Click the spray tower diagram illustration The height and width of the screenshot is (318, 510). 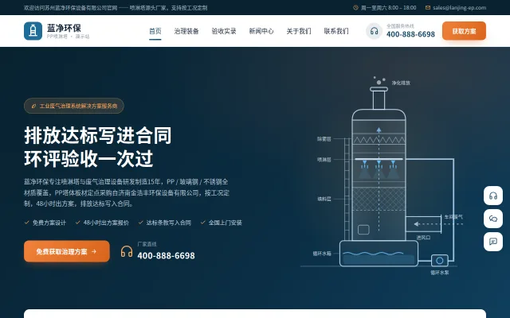382,176
